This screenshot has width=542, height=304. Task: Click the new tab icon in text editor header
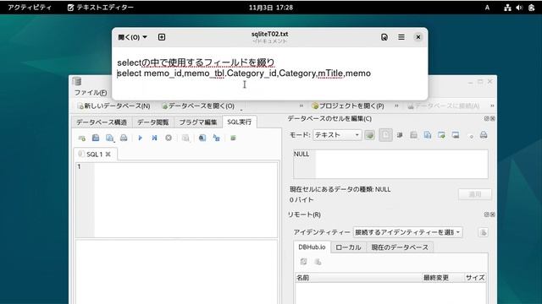click(162, 37)
